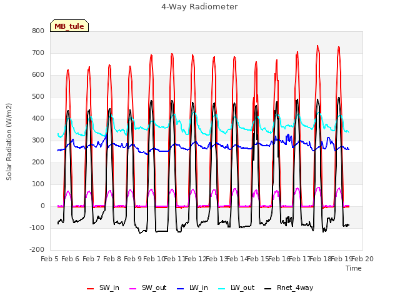Click the -100 y-axis tick label
Image resolution: width=400 pixels, height=300 pixels.
37,227
